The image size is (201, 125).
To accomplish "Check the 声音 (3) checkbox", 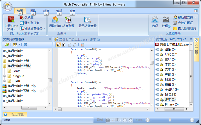I will (158, 74).
